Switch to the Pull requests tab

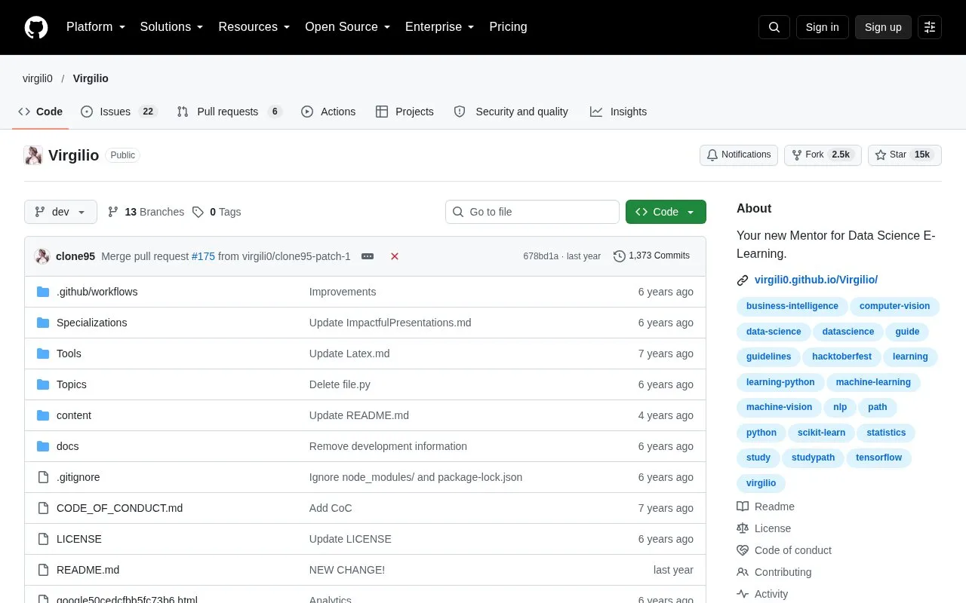coord(229,112)
